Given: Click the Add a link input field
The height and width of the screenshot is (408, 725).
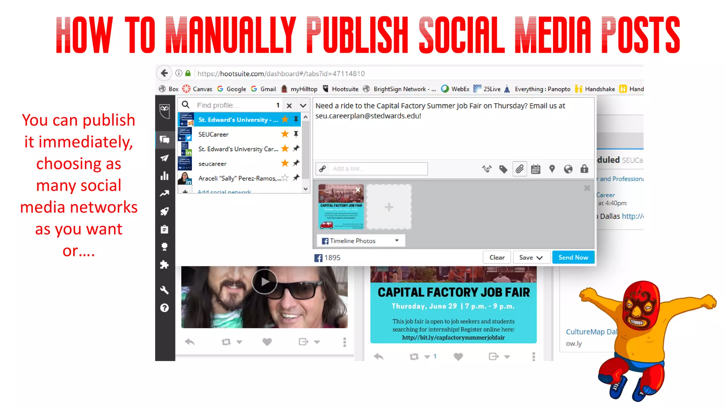Looking at the screenshot, I should coord(378,169).
